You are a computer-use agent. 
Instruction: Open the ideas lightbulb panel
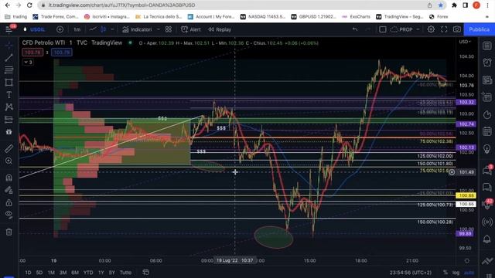[487, 148]
